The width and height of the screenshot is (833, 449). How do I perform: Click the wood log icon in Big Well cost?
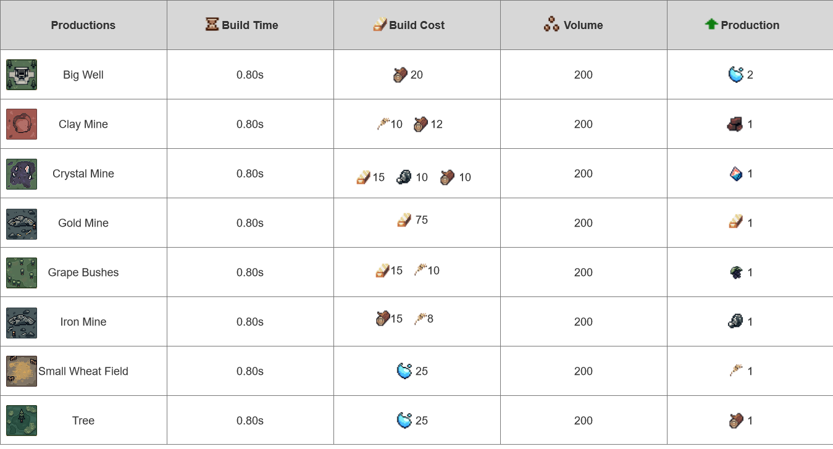click(400, 75)
